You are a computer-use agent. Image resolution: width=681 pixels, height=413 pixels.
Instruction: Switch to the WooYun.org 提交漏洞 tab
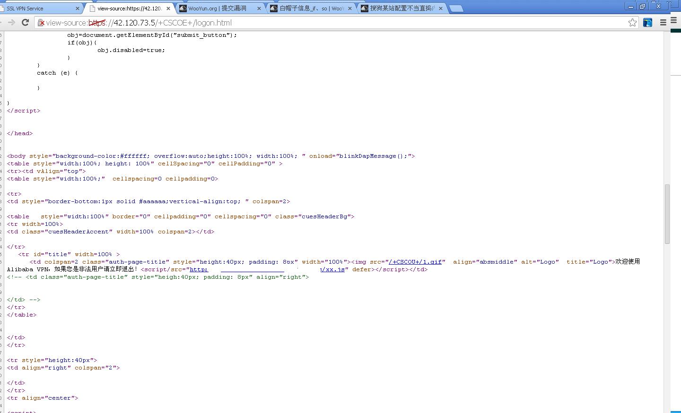pyautogui.click(x=220, y=9)
